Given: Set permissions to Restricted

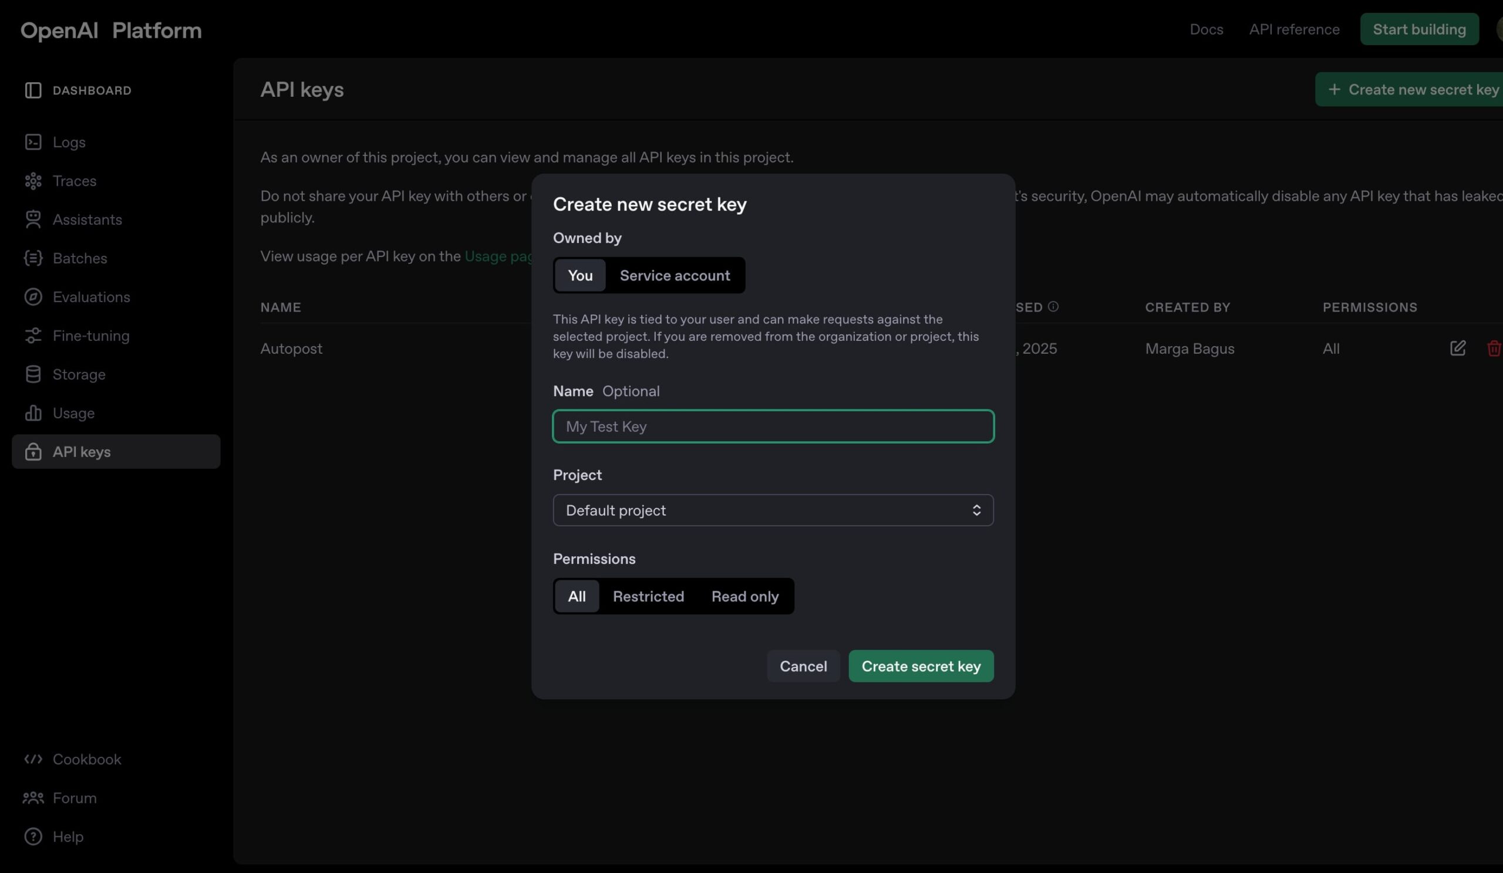Looking at the screenshot, I should [648, 597].
